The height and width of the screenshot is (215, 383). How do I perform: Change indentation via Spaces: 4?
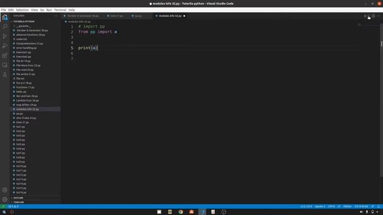tap(320, 207)
